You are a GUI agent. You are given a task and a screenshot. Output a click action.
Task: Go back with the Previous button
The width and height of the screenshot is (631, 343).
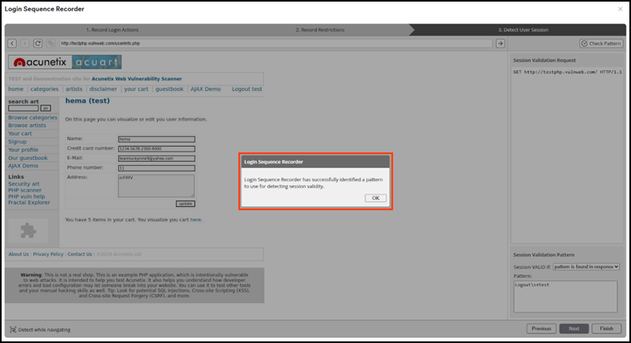pos(542,329)
